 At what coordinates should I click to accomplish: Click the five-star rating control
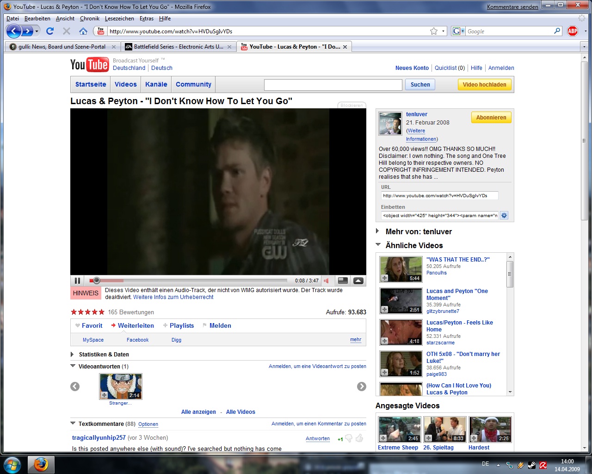point(87,312)
